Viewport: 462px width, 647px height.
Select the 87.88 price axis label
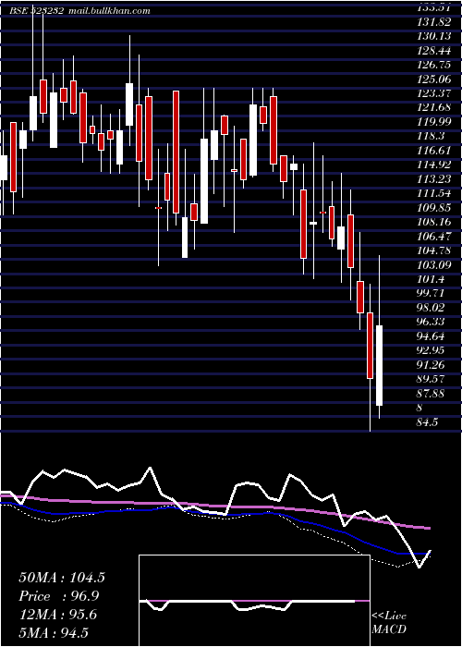pos(431,393)
